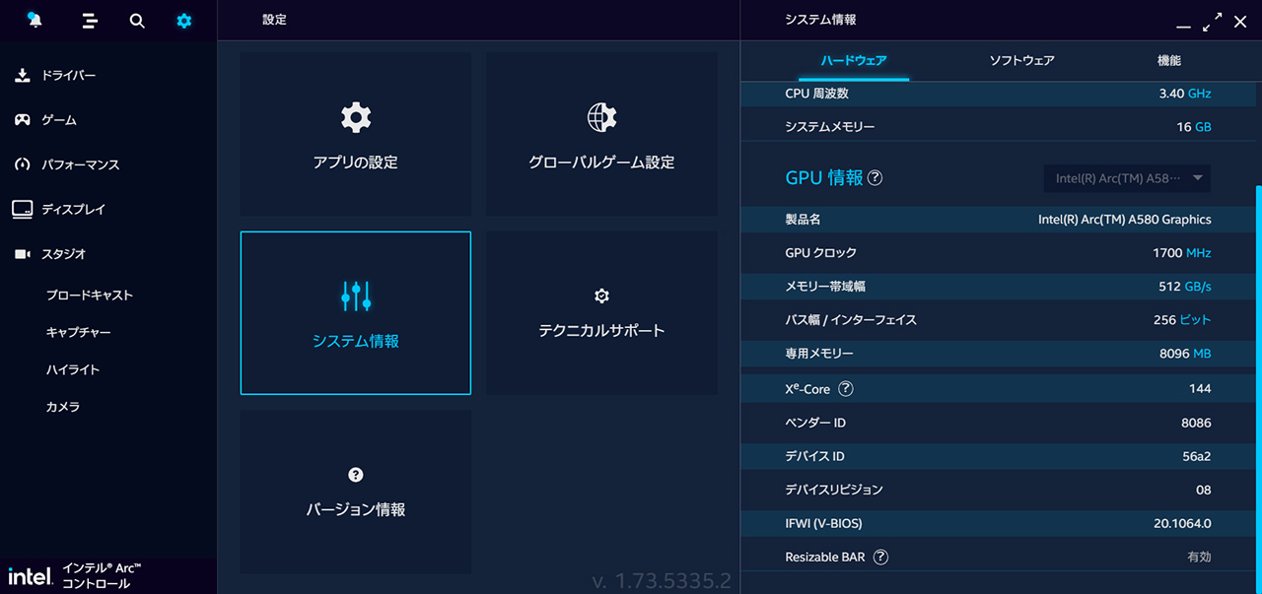Open the ゲーム sidebar section
Image resolution: width=1262 pixels, height=594 pixels.
click(58, 120)
